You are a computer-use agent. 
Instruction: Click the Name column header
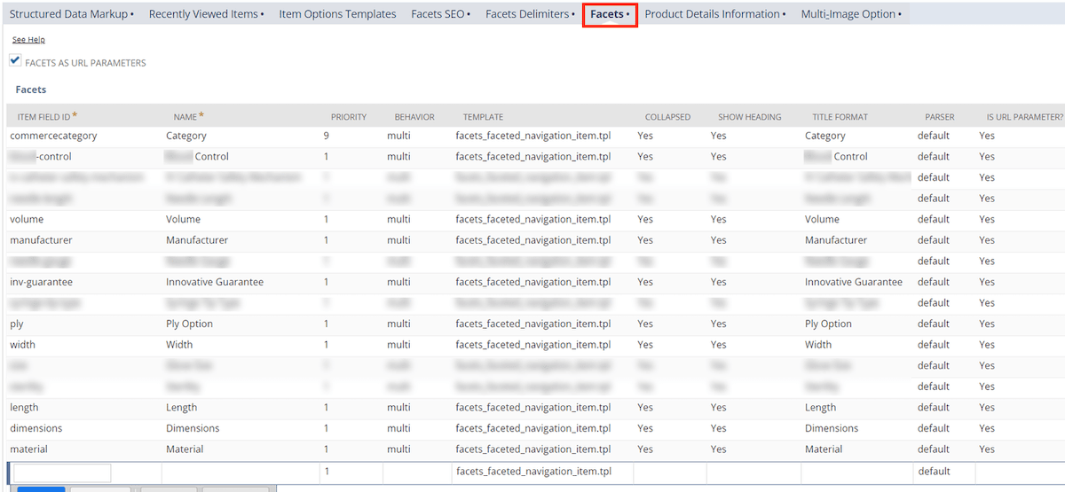(x=188, y=116)
